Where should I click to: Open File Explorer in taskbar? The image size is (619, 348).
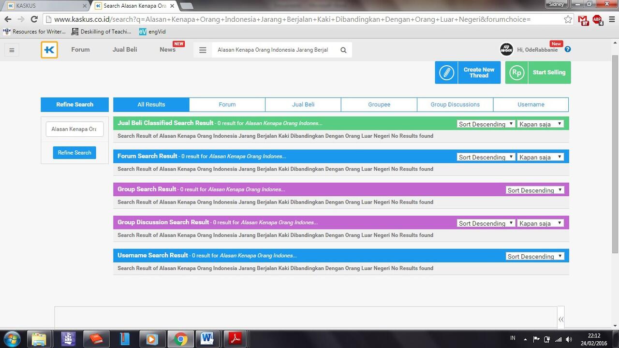pyautogui.click(x=39, y=339)
